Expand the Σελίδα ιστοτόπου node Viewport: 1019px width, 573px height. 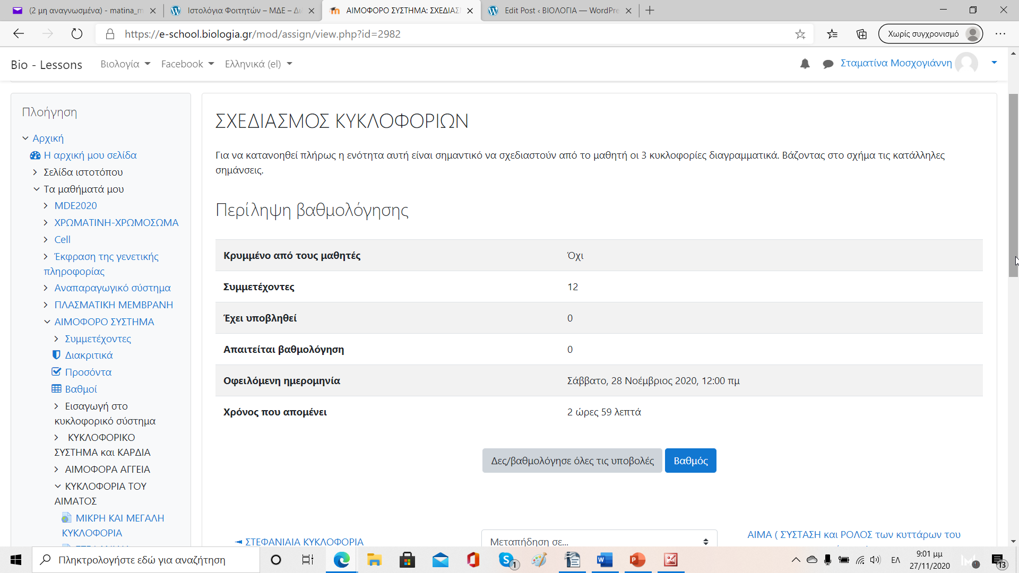35,172
